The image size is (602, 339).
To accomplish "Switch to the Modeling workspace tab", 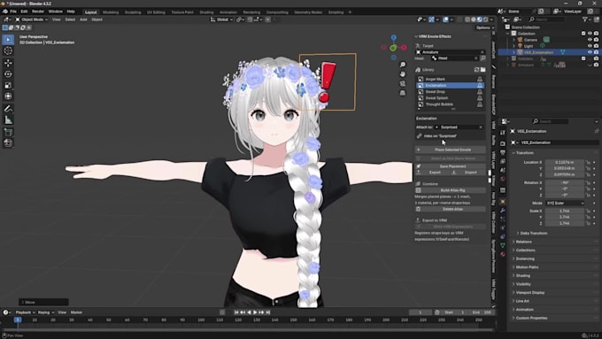I will click(111, 12).
